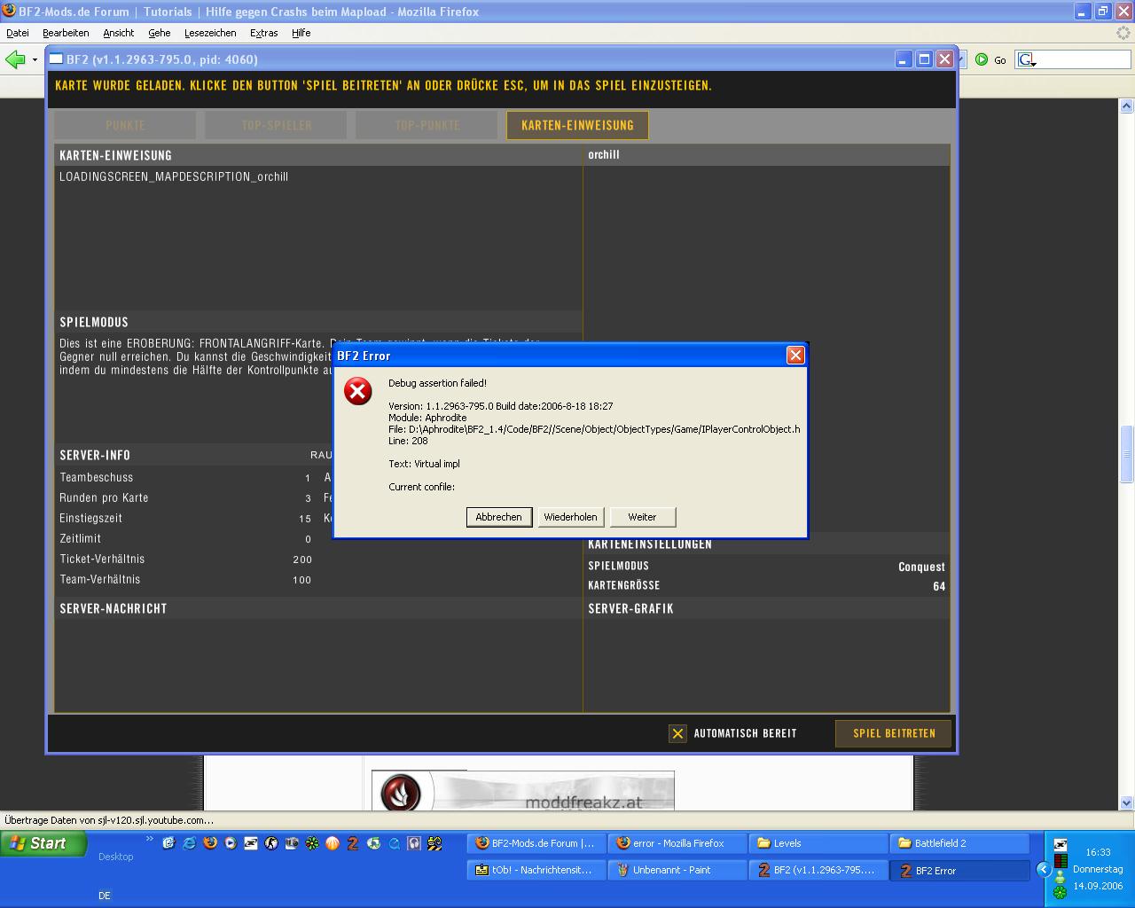Open Firefox from quick launch bar
Viewport: 1135px width, 908px height.
tap(210, 843)
